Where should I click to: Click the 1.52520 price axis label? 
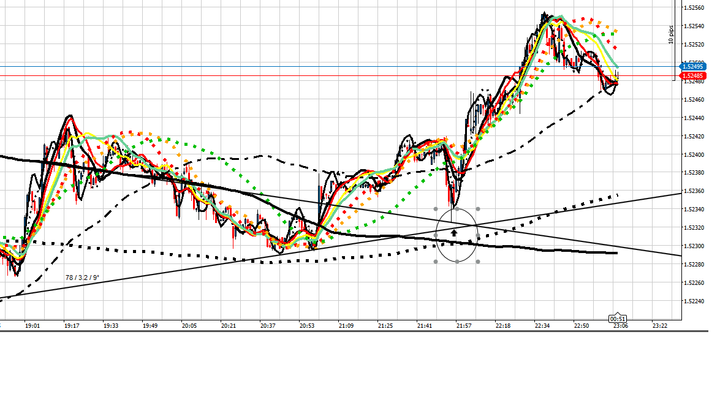click(x=694, y=45)
